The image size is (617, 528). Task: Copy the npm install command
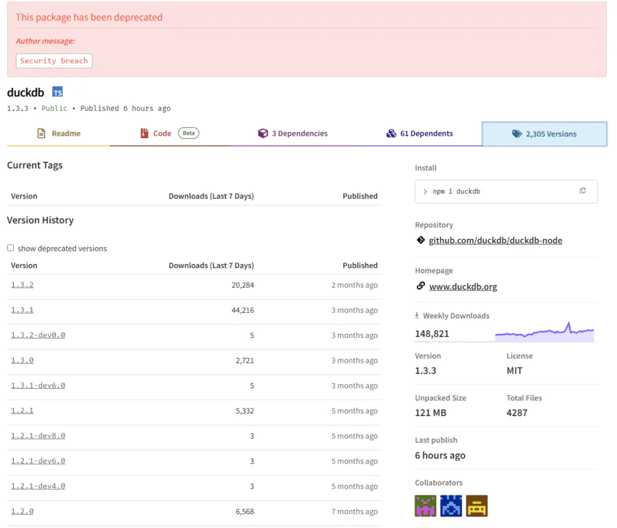[x=582, y=191]
